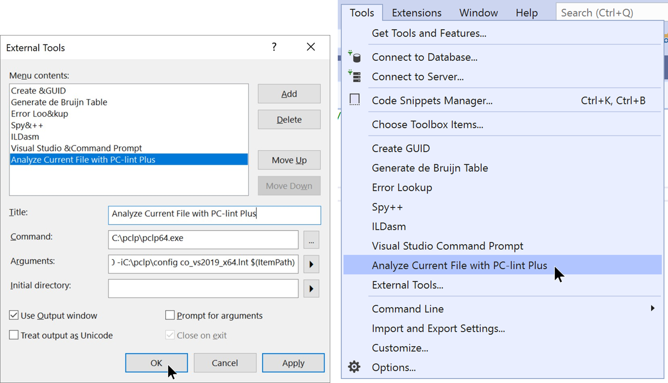The height and width of the screenshot is (383, 668).
Task: Expand the Command Line submenu
Action: pos(652,308)
